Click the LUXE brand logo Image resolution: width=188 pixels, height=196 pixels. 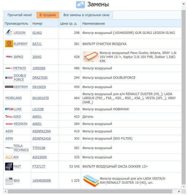pos(9,109)
